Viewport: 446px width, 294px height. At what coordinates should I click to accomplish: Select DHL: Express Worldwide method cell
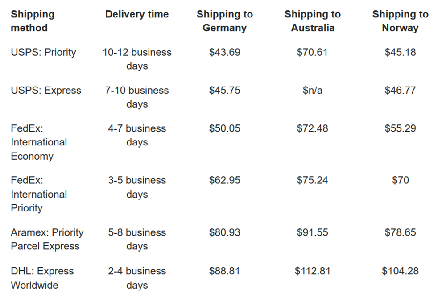(x=42, y=278)
